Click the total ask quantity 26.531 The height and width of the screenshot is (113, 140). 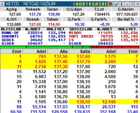click(109, 107)
